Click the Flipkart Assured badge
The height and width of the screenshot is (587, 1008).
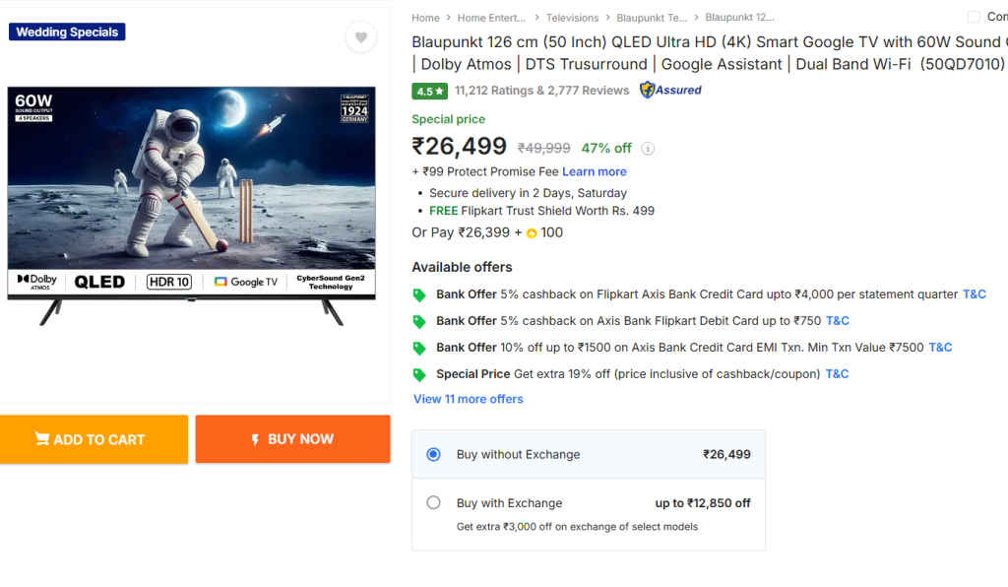670,90
